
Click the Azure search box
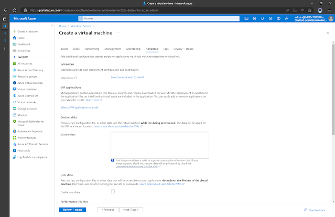click(x=159, y=18)
